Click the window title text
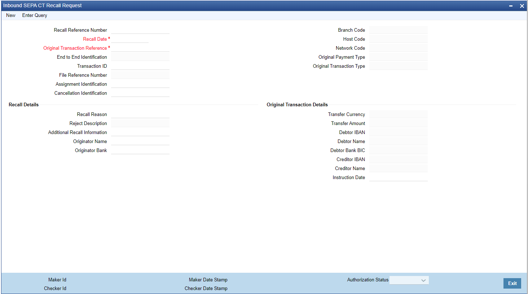This screenshot has height=294, width=528. [x=43, y=5]
